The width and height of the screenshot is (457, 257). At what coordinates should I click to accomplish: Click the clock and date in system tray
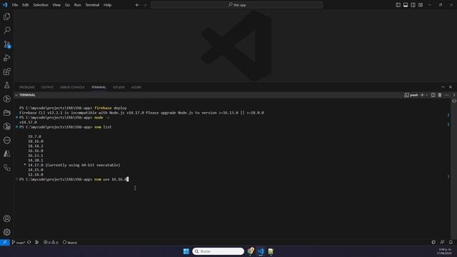click(x=445, y=251)
